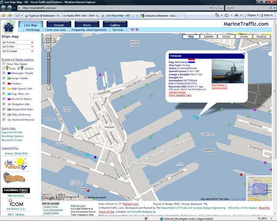Image resolution: width=277 pixels, height=221 pixels.
Task: Uncheck the Passenger Vessels checkbox
Action: pyautogui.click(x=4, y=73)
